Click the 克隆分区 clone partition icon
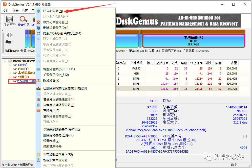 (38, 111)
